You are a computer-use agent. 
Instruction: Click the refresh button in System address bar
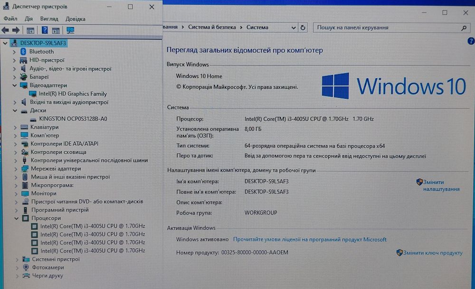coord(303,28)
